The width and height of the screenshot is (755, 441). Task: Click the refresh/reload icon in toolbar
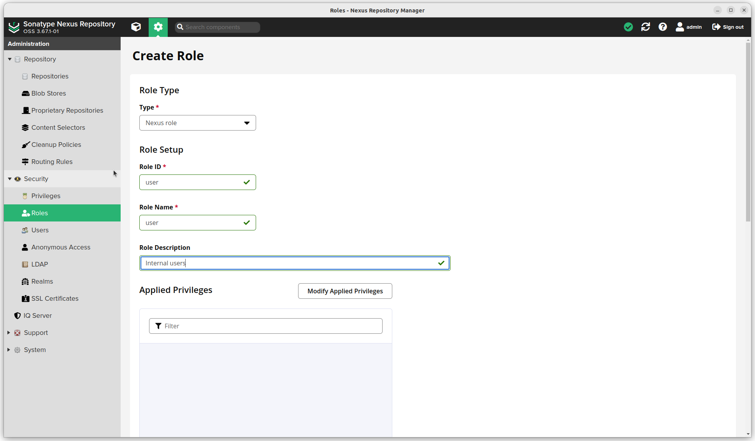[x=646, y=27]
